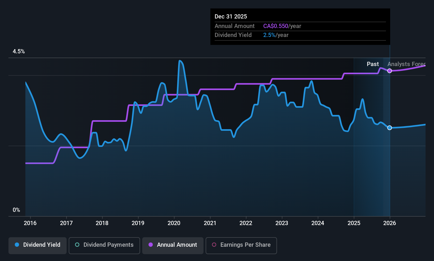Click the purple Annual Amount legend dot
The height and width of the screenshot is (261, 434).
pyautogui.click(x=150, y=245)
